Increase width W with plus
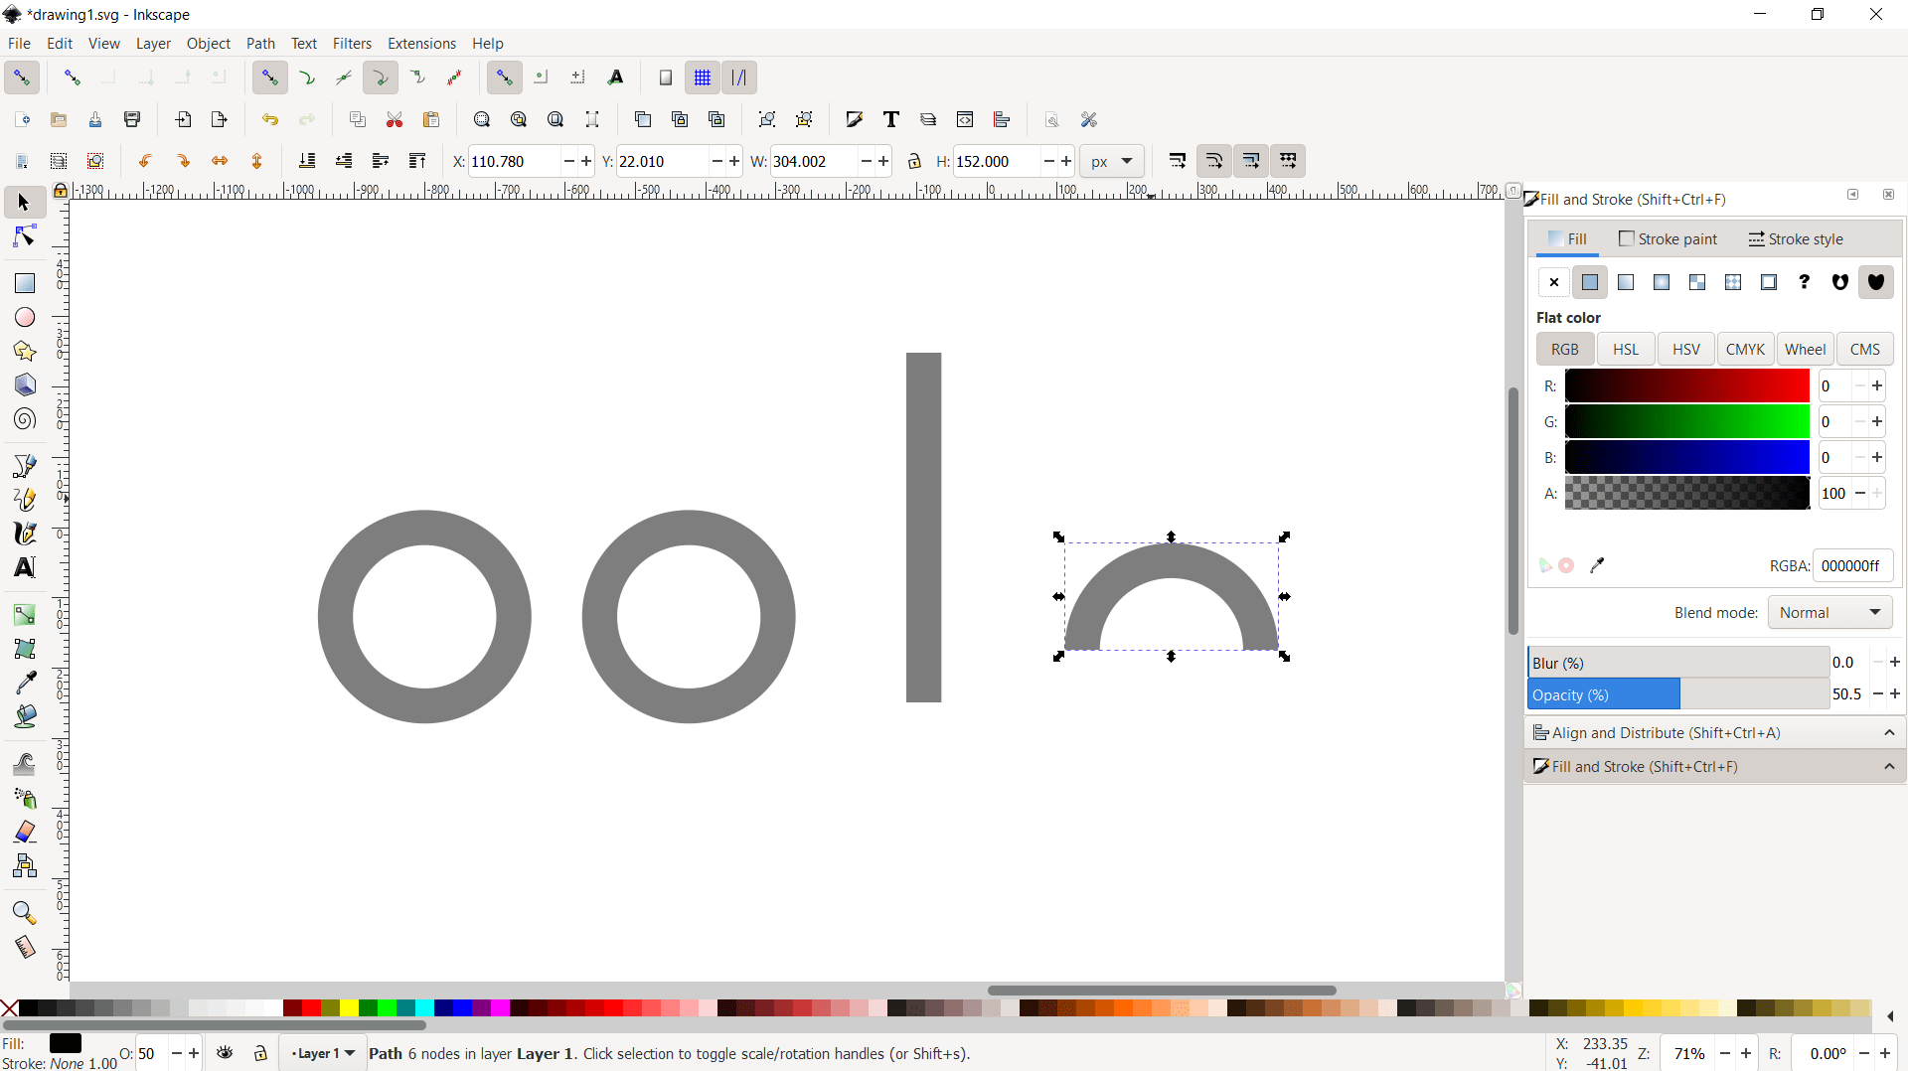 [x=883, y=161]
